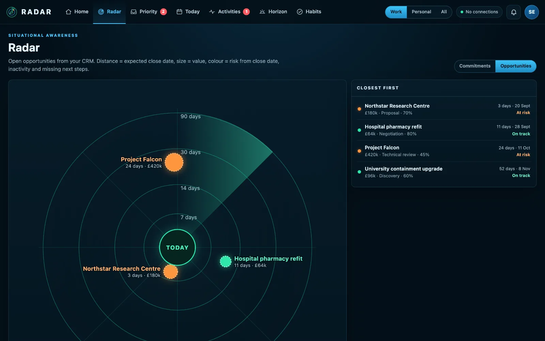Click At risk status for Northstar
The image size is (545, 341).
coord(523,113)
